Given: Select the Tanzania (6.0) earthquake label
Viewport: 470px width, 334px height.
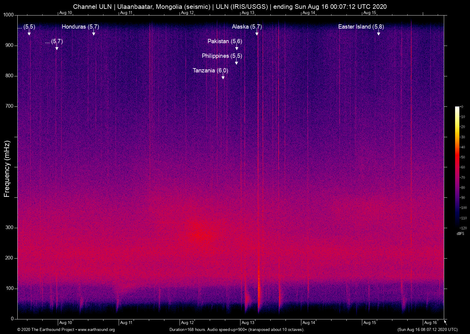Looking at the screenshot, I should pyautogui.click(x=210, y=71).
